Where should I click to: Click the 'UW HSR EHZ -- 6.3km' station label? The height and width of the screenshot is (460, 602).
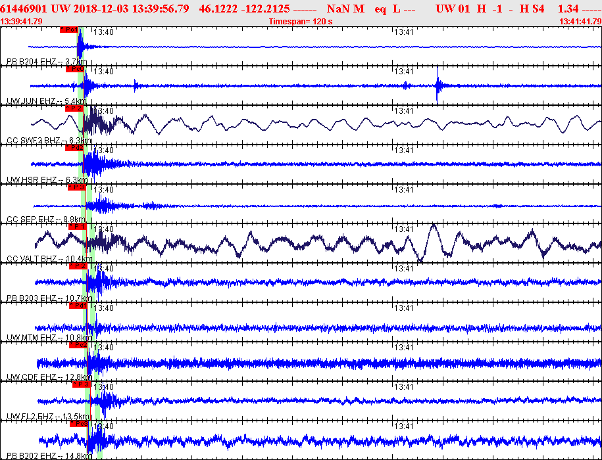[47, 180]
